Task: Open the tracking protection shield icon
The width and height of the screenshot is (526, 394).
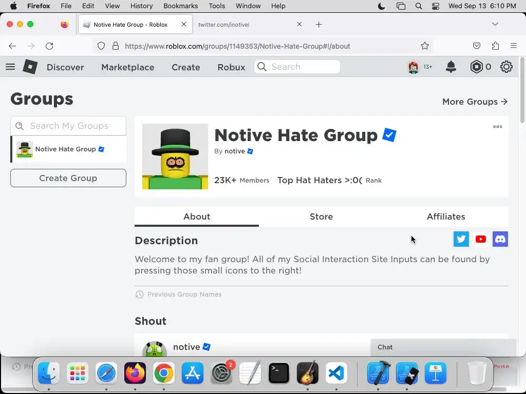Action: tap(101, 46)
